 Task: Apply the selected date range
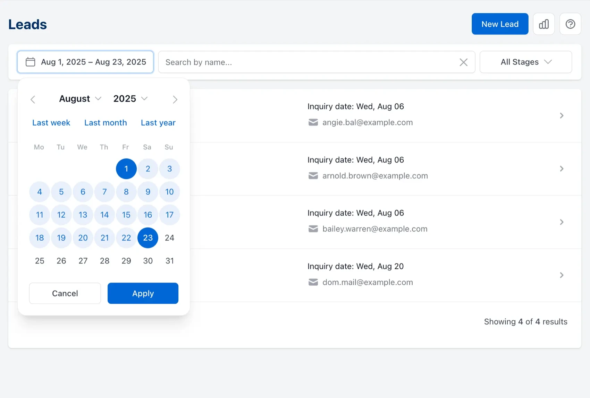pos(143,293)
